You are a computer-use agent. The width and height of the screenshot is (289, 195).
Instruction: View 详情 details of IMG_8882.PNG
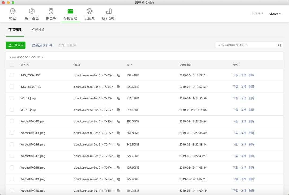pos(243,87)
